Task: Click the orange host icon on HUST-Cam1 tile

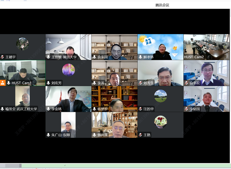Action: 3,83
